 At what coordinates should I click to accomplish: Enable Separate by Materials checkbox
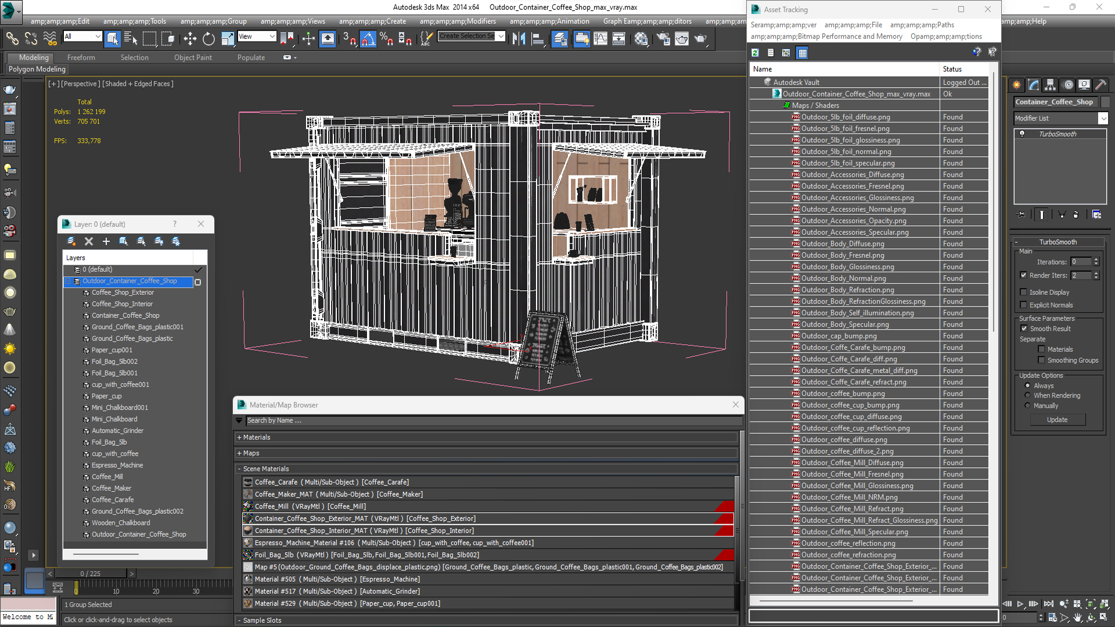(x=1041, y=349)
